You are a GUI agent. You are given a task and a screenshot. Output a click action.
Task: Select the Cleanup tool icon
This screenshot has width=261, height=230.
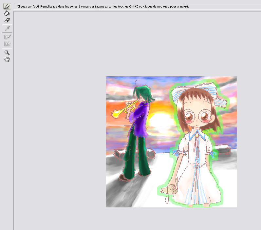[7, 37]
